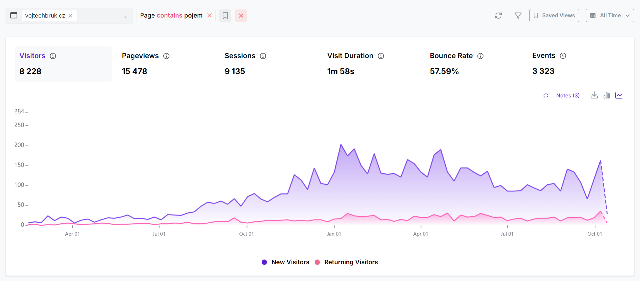Screen dimensions: 640x281
Task: Select the Visit Duration metric tab
Action: click(371, 64)
